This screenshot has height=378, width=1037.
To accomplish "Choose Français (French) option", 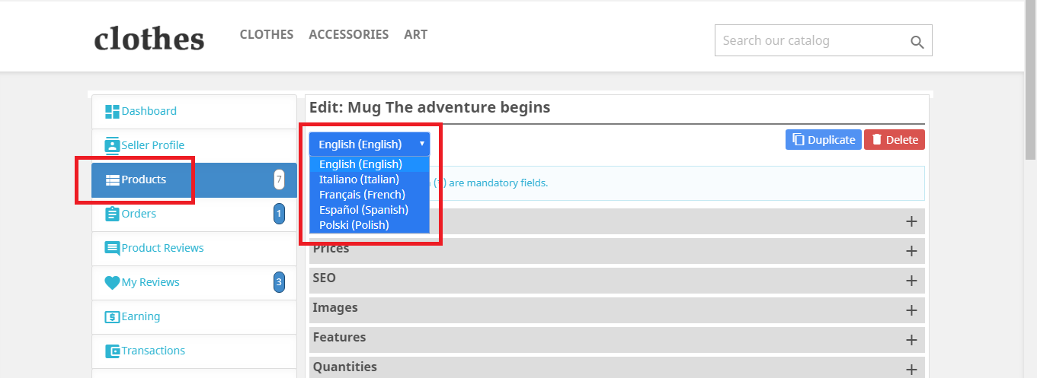I will point(362,195).
